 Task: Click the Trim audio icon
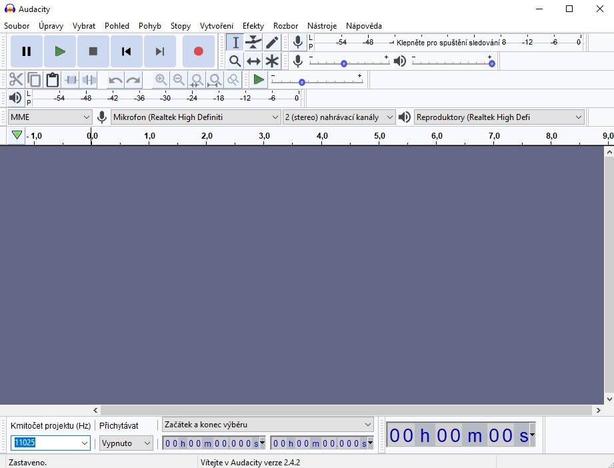click(71, 79)
